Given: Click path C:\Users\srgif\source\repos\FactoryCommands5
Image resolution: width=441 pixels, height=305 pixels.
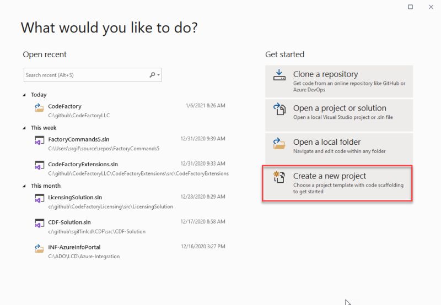Looking at the screenshot, I should tap(104, 149).
